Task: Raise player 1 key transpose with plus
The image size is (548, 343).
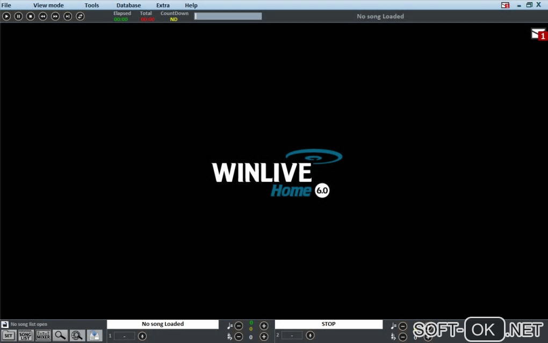Action: [x=264, y=337]
